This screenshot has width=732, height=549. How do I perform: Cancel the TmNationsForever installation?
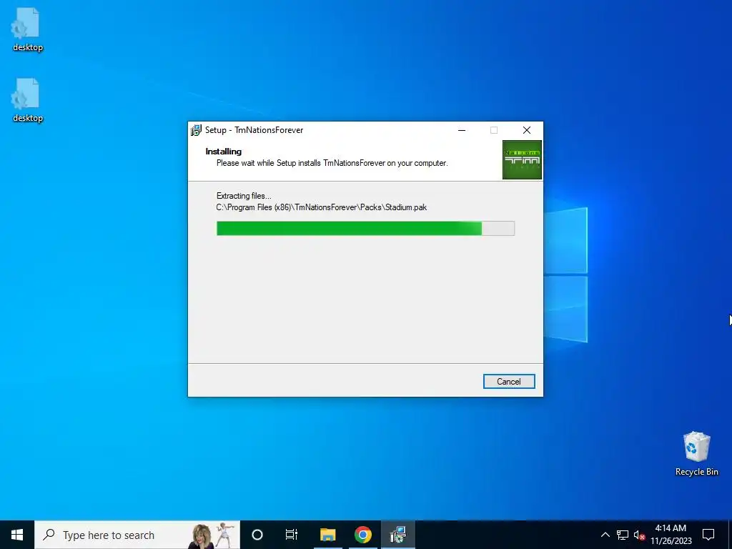[509, 382]
